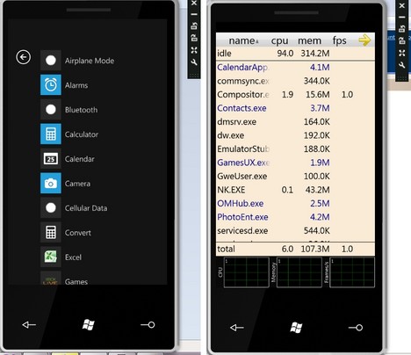Sort processes by the cpu column header
Image resolution: width=411 pixels, height=355 pixels.
pyautogui.click(x=279, y=40)
